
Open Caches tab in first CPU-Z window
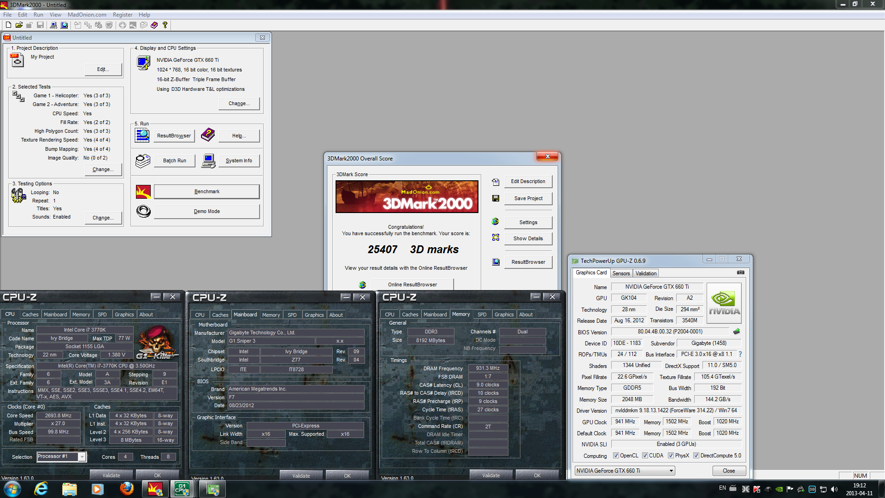pos(30,314)
